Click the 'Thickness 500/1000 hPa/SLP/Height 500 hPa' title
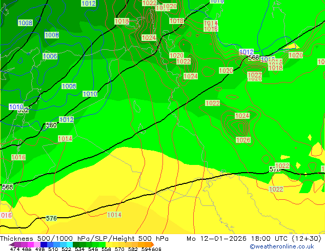The height and width of the screenshot is (251, 325). click(84, 239)
